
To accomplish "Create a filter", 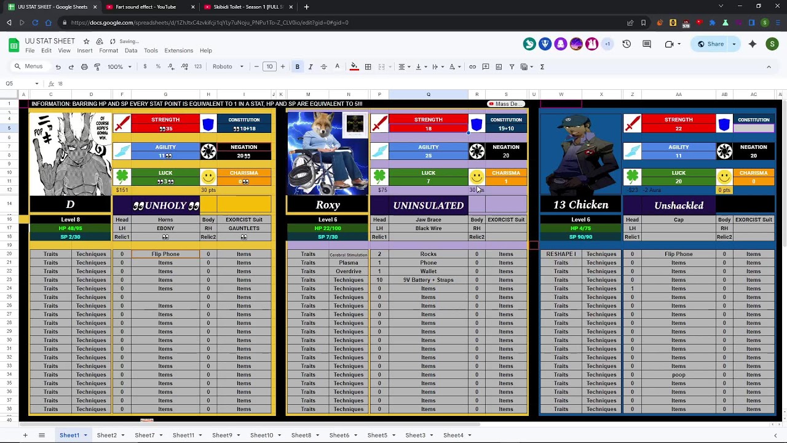I will click(512, 66).
